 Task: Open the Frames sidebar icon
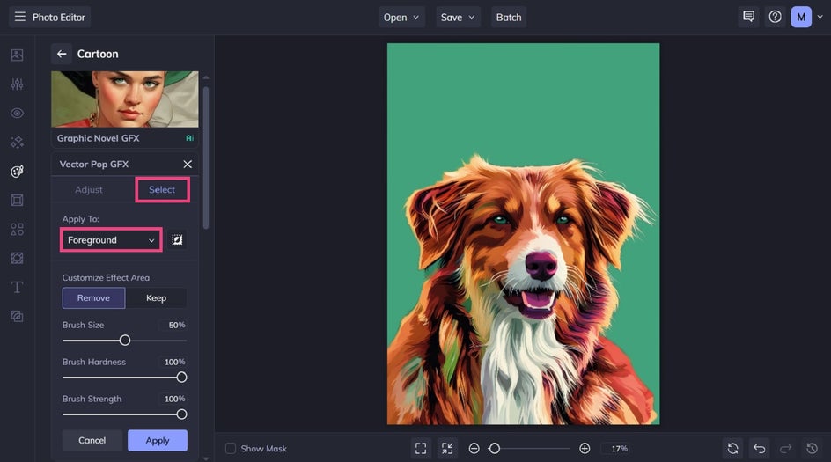pos(17,200)
